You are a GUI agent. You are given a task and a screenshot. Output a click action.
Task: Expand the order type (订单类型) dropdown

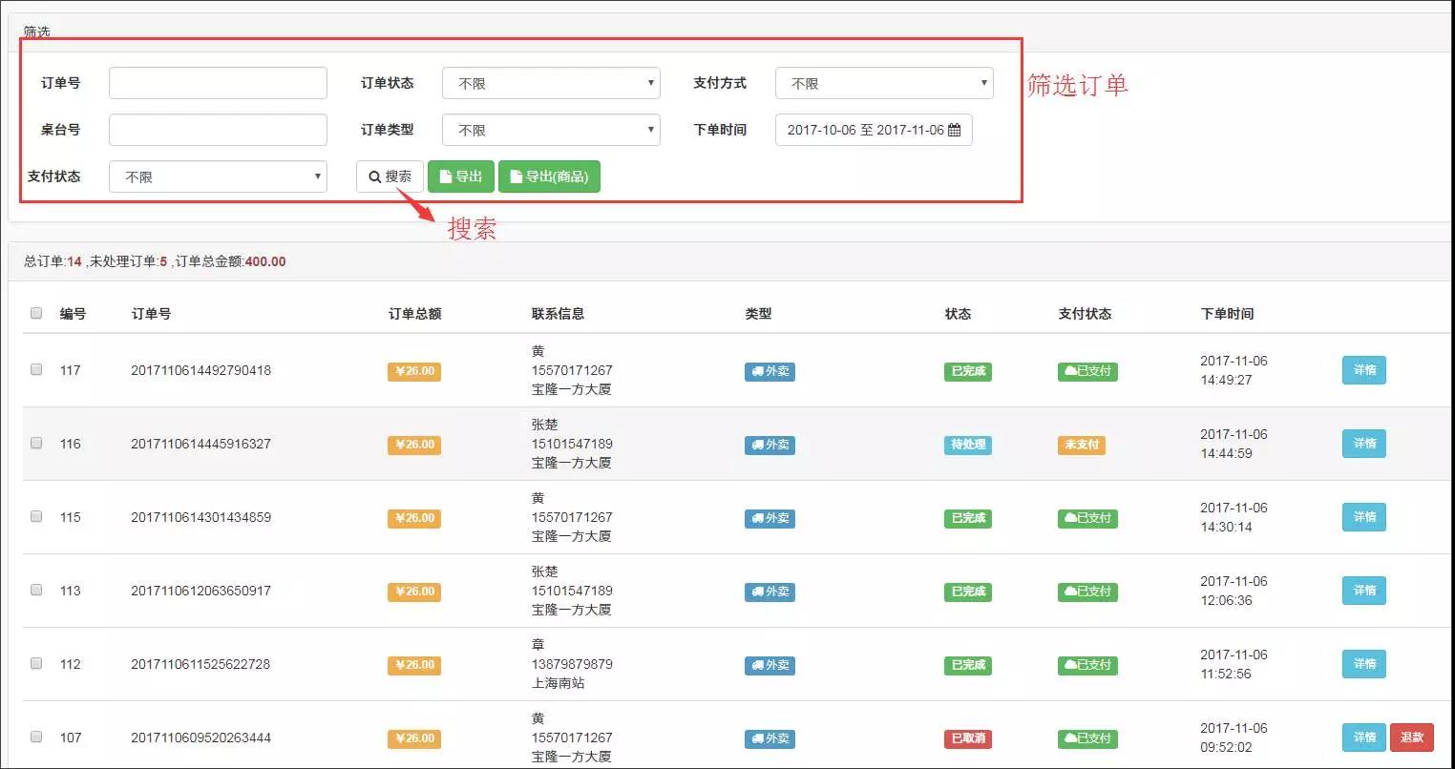point(551,130)
